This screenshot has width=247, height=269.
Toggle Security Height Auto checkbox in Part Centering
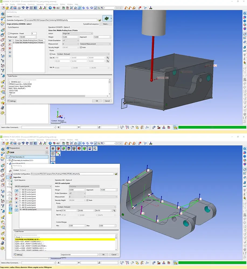pos(81,47)
